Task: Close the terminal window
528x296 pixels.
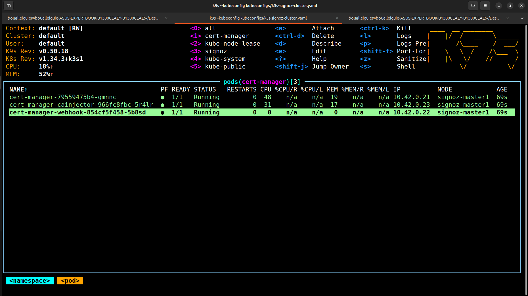Action: tap(521, 6)
